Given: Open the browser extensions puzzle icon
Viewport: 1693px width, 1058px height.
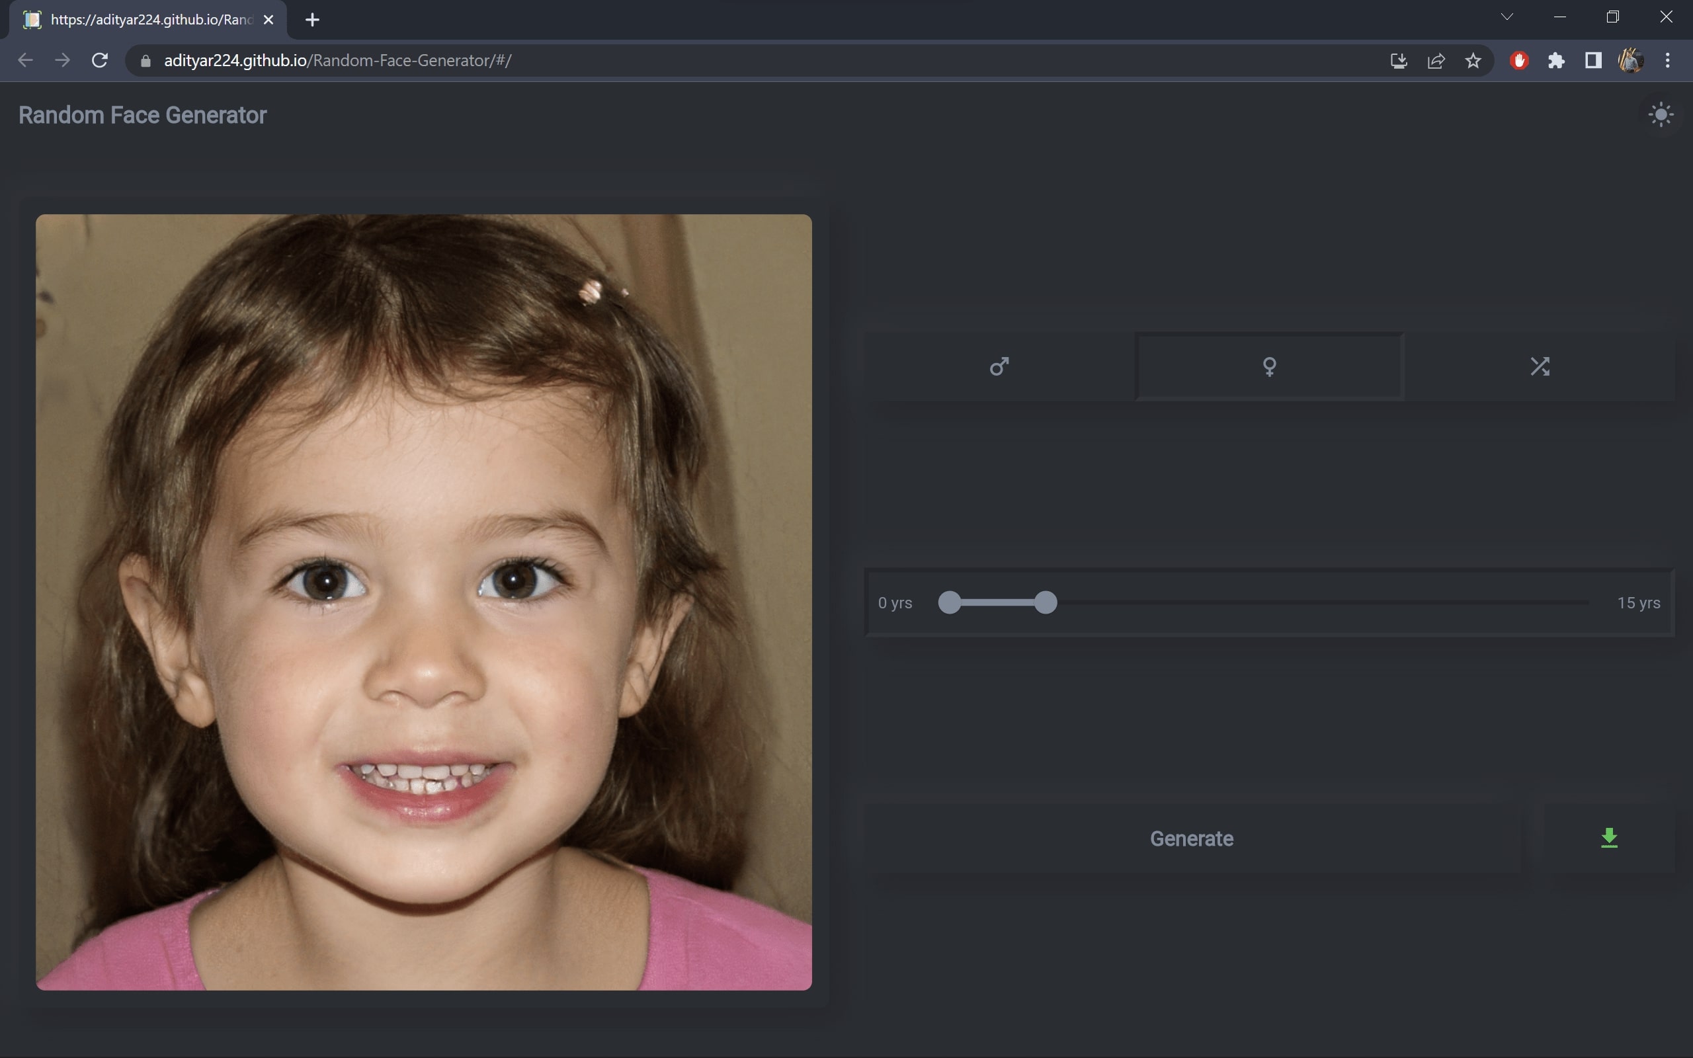Looking at the screenshot, I should tap(1556, 61).
